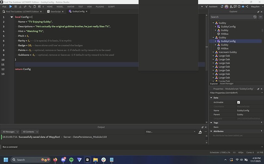Open File Explorer from the taskbar

coord(96,160)
